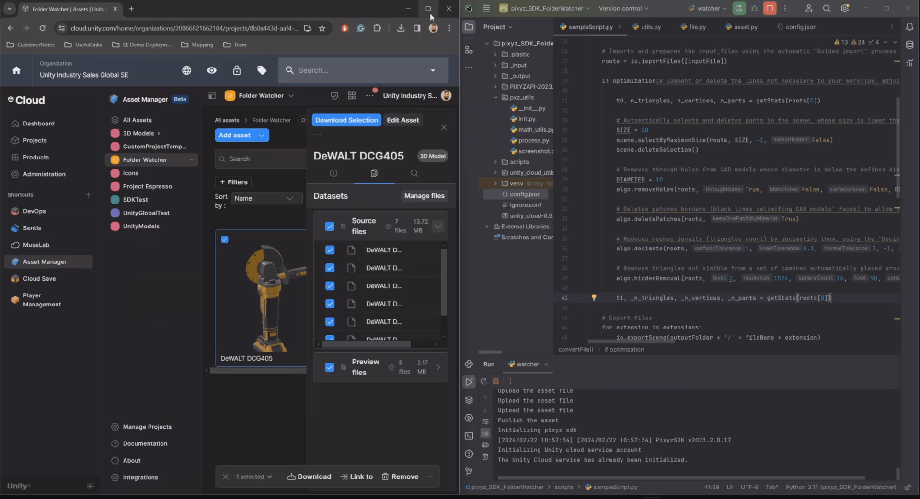Click the home icon in Unity Cloud header
The image size is (920, 499).
click(x=16, y=70)
